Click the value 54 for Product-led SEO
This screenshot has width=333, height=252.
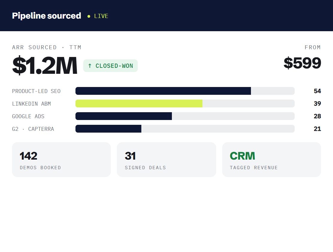click(x=317, y=91)
